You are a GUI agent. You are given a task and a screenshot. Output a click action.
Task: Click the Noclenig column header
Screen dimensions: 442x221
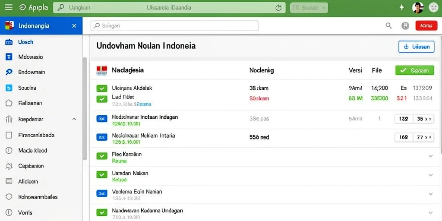[x=262, y=70]
